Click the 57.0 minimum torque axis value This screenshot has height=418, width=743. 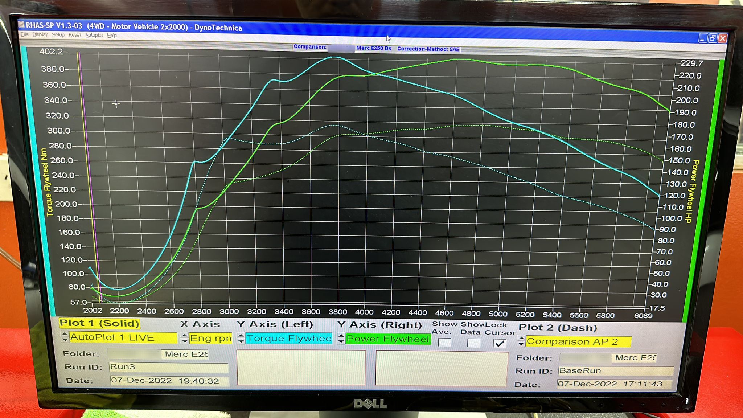pyautogui.click(x=79, y=302)
